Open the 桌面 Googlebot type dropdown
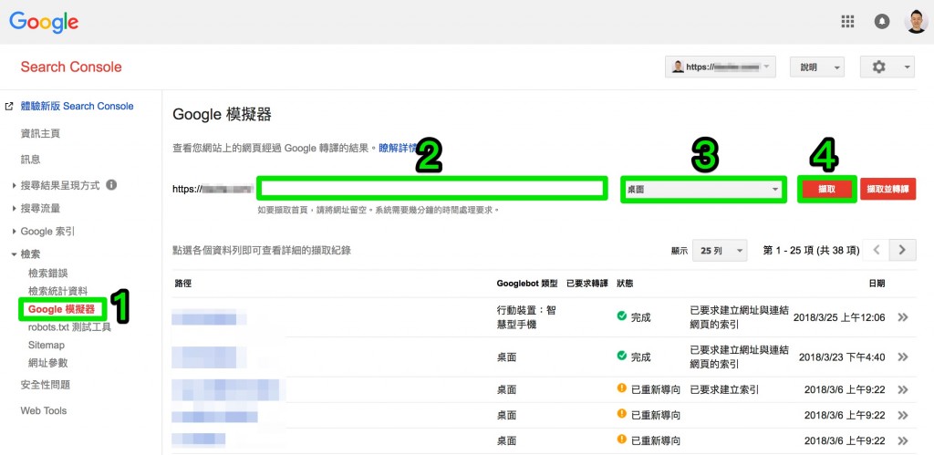The height and width of the screenshot is (455, 934). point(702,190)
